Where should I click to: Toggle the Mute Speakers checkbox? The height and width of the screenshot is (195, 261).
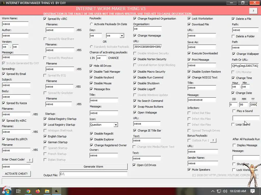point(189,169)
